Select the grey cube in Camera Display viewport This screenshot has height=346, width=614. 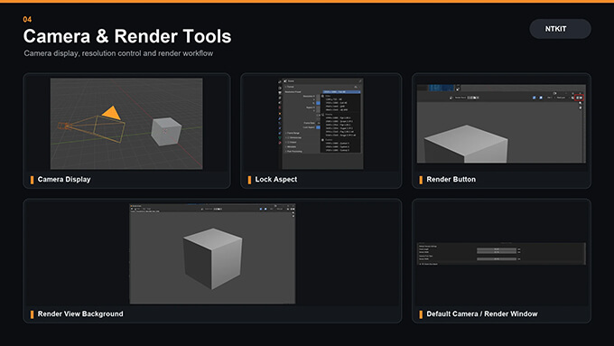(x=166, y=131)
